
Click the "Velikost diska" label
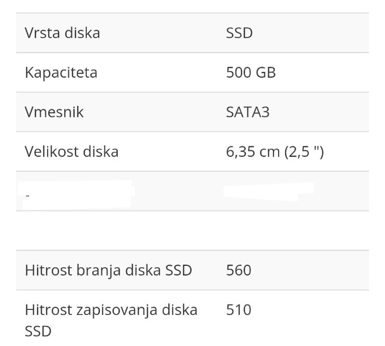point(71,151)
